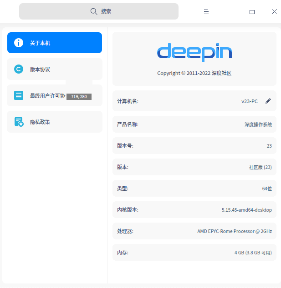Click the edition value 社区版 (23)
This screenshot has height=288, width=281.
(261, 167)
